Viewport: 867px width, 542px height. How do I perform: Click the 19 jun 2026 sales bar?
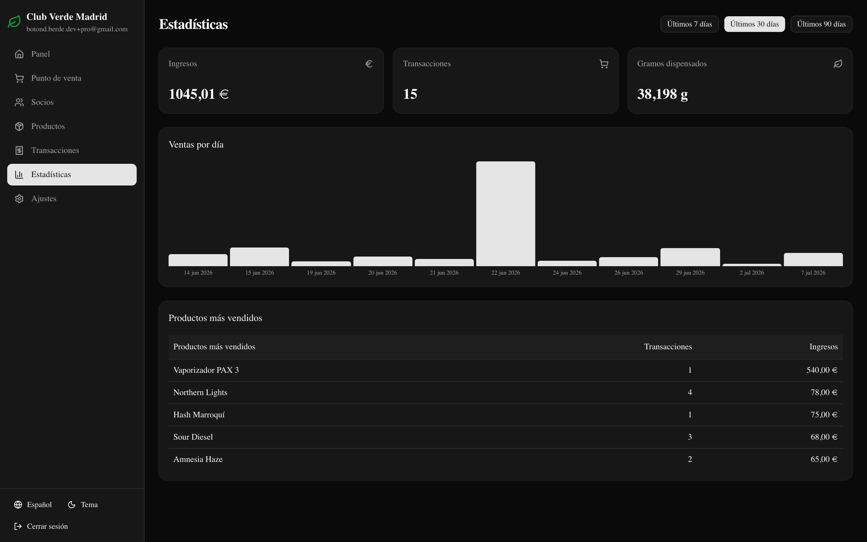coord(321,263)
